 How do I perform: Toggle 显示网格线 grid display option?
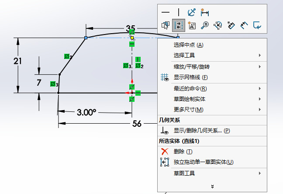(190, 77)
